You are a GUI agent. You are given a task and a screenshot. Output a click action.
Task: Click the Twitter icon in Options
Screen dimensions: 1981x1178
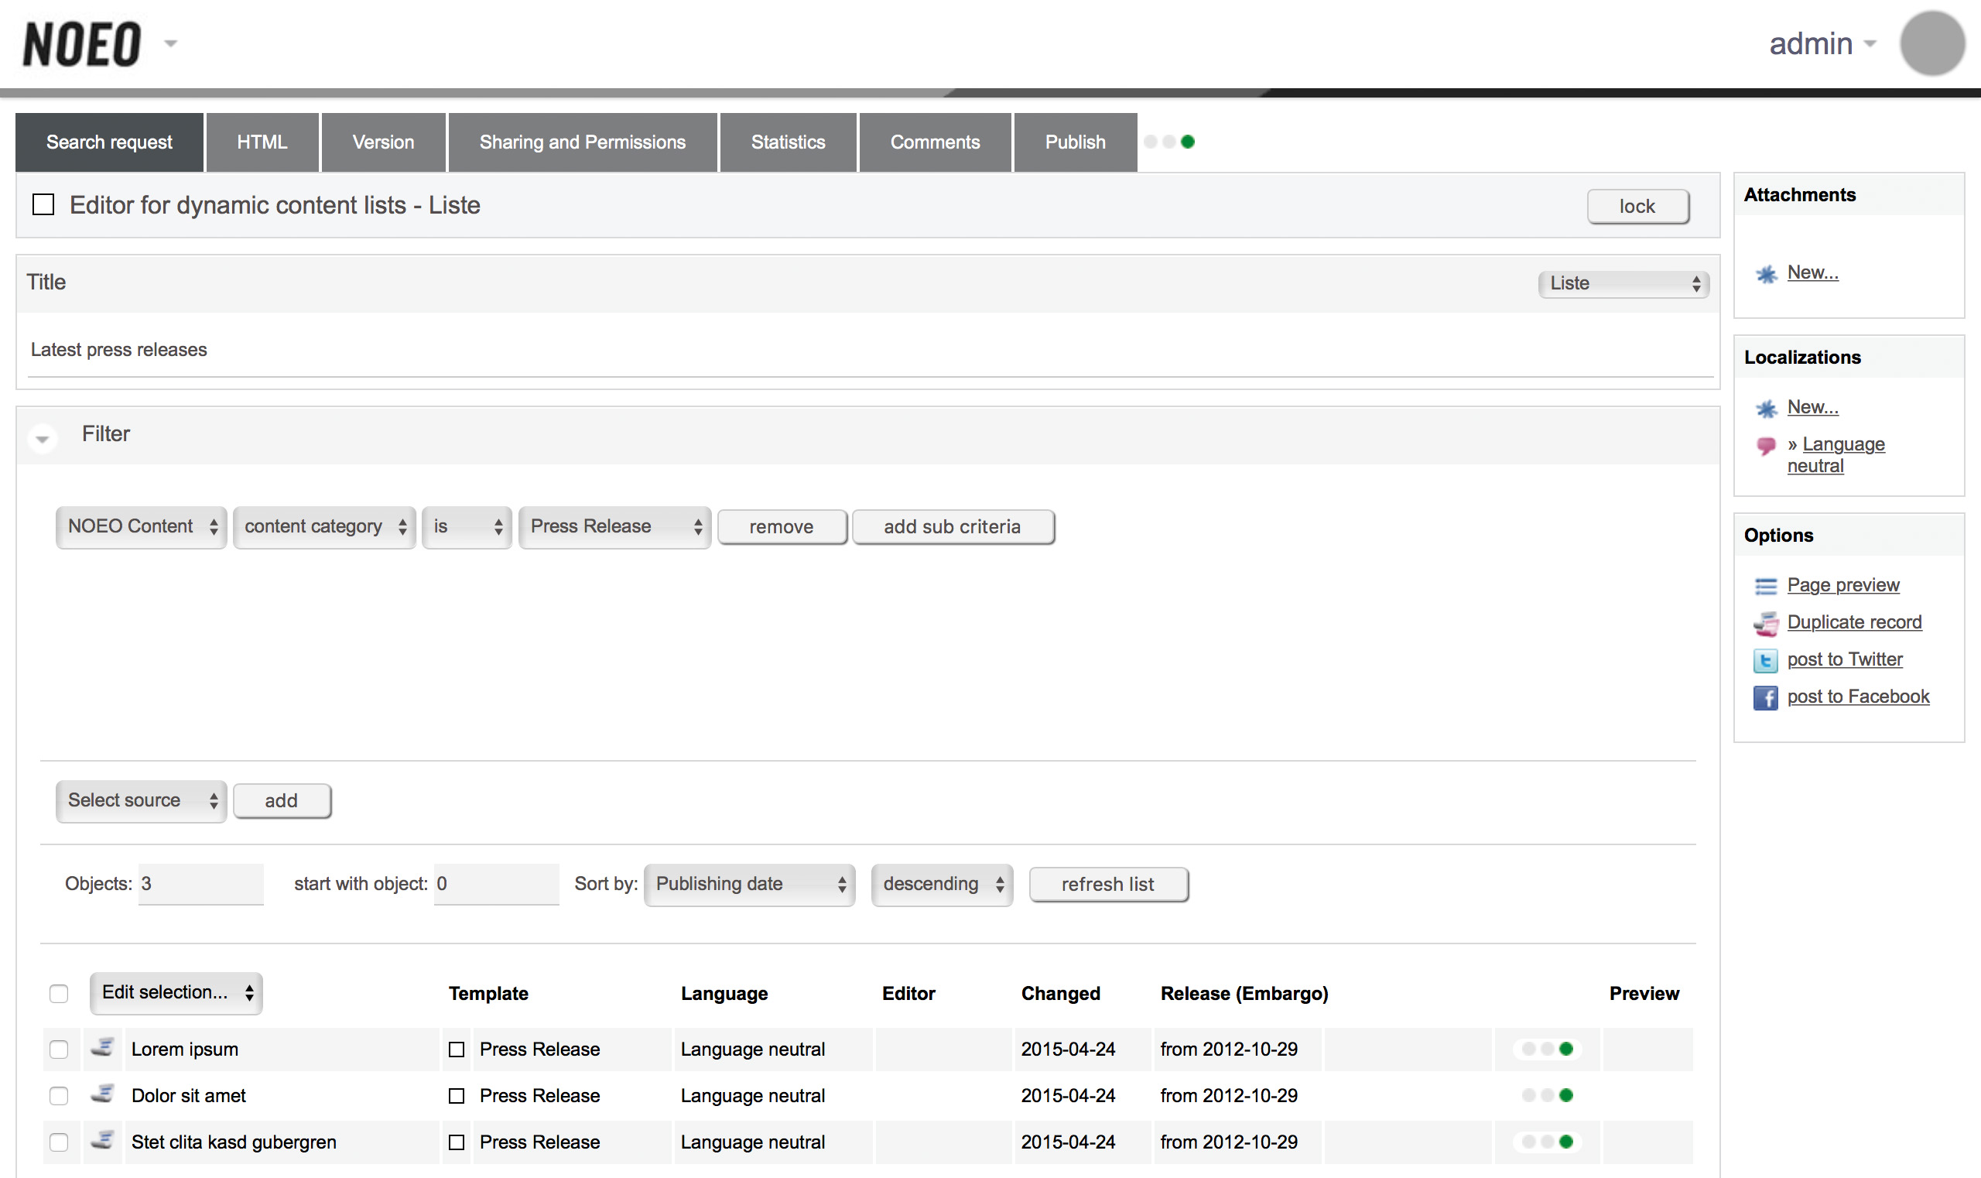1766,660
